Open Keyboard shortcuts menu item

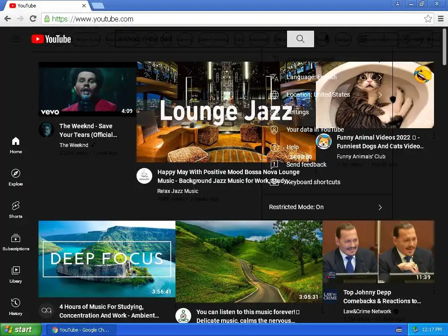[x=327, y=182]
